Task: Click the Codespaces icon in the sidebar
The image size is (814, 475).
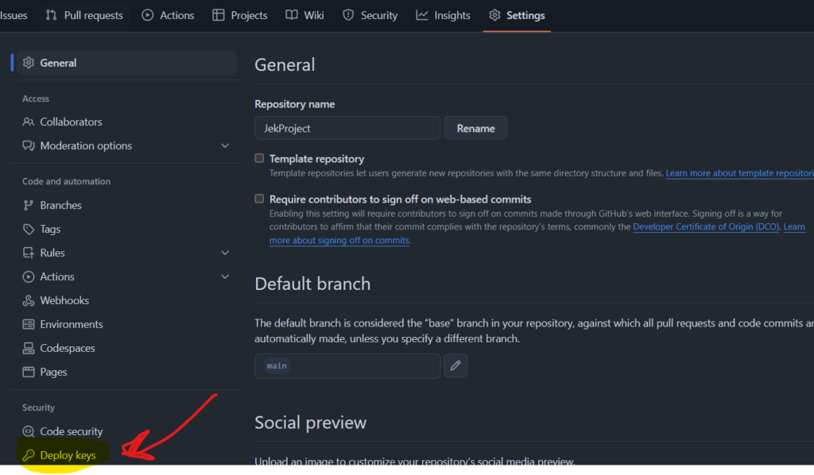Action: coord(29,349)
